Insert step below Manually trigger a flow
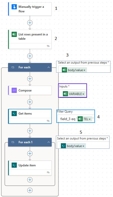Image resolution: width=113 pixels, height=197 pixels. [30, 23]
